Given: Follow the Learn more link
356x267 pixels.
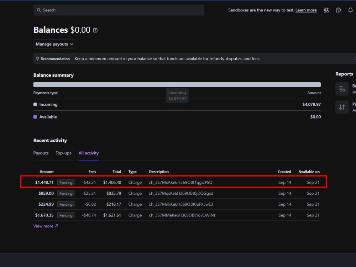Looking at the screenshot, I should pos(306,10).
